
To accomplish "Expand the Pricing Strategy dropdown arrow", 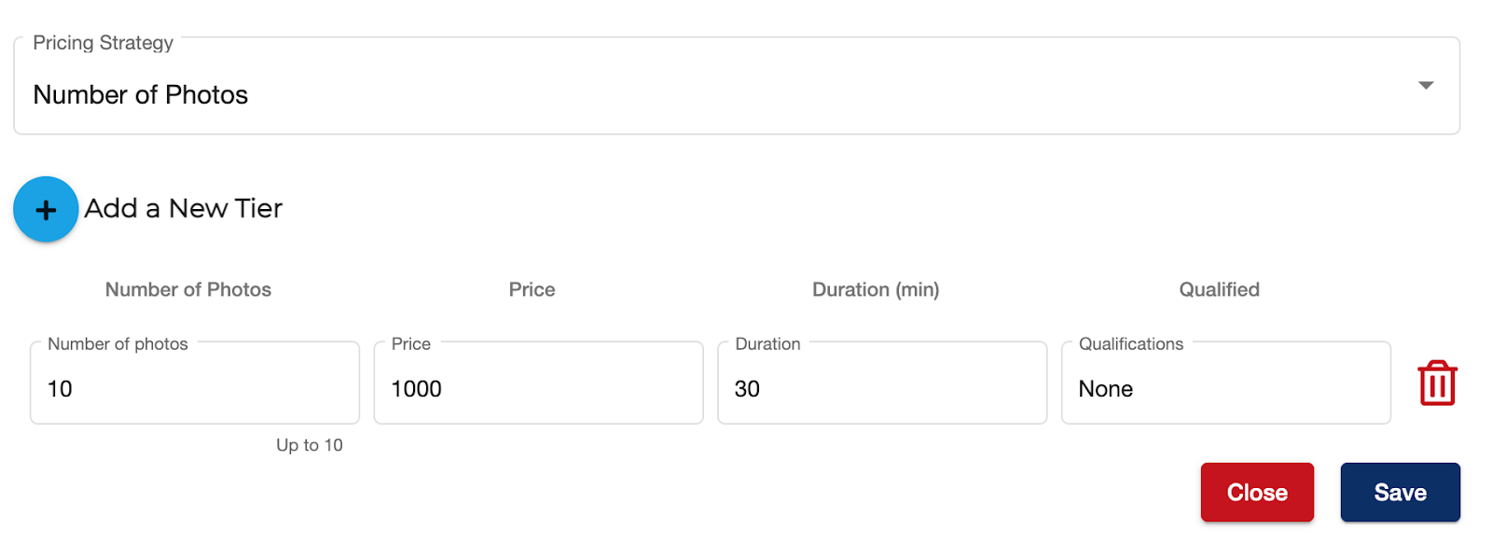I will coord(1425,85).
